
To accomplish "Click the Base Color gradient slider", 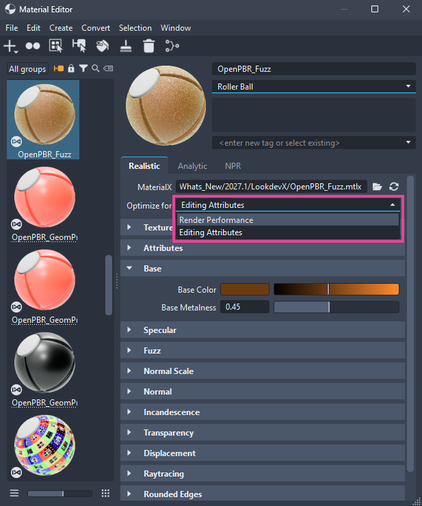I will (337, 289).
